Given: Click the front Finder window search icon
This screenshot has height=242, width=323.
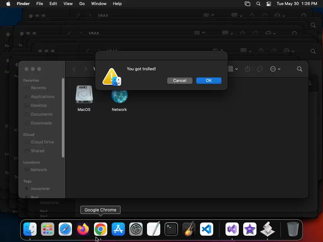Looking at the screenshot, I should point(300,69).
